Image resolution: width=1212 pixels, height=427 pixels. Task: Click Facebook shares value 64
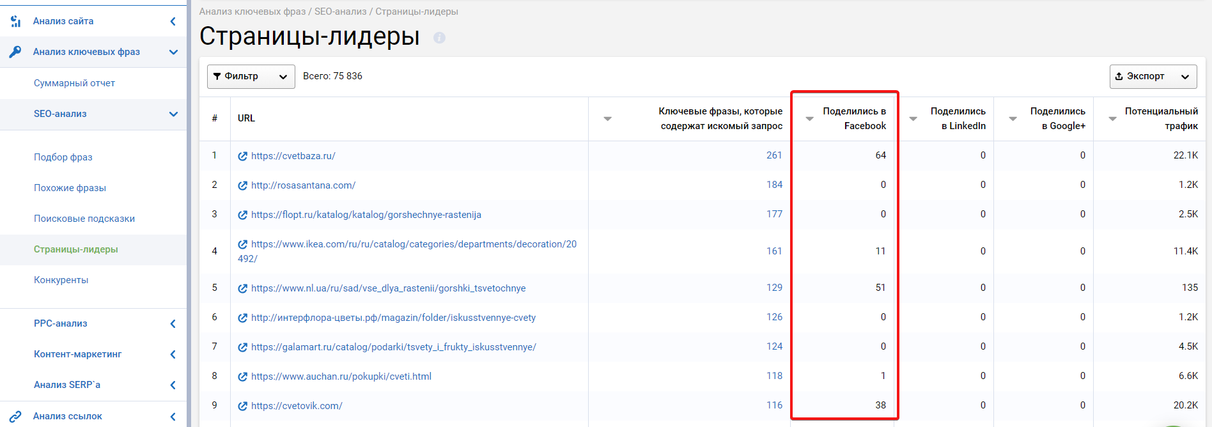881,155
